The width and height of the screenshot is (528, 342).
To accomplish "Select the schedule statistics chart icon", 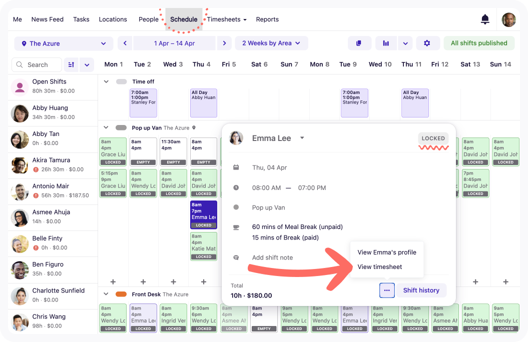I will 386,43.
